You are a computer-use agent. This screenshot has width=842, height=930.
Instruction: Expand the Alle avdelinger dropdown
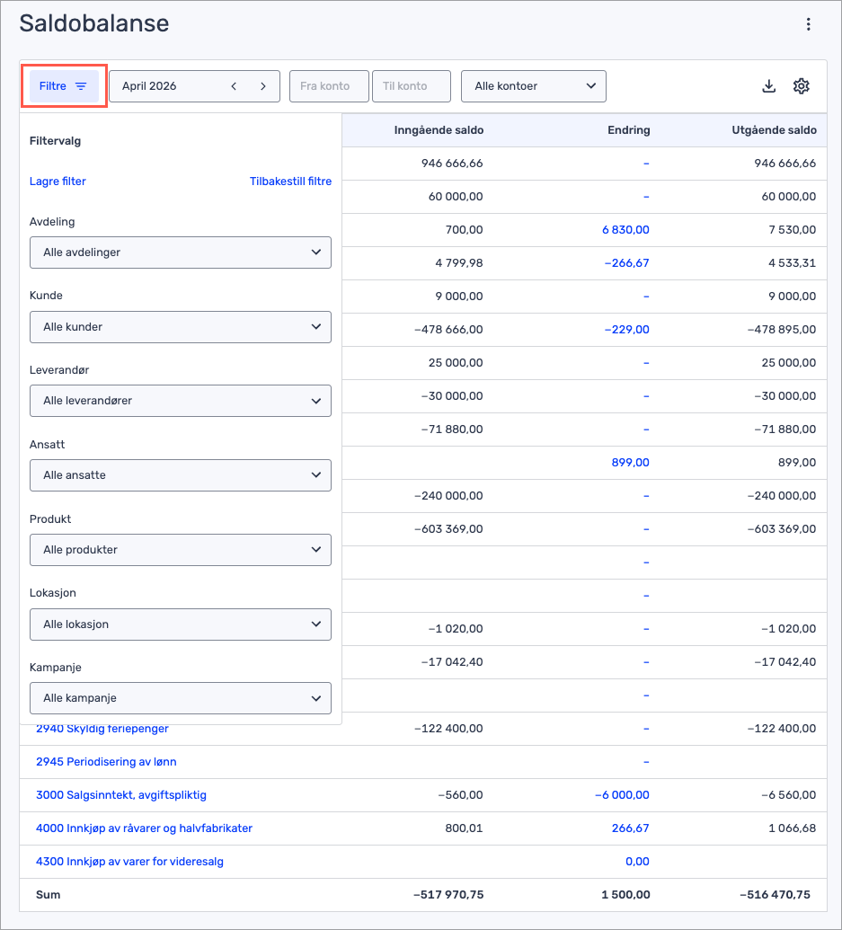click(x=180, y=252)
